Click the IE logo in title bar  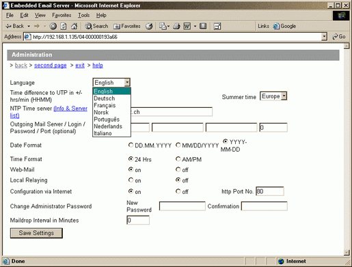tap(5, 5)
